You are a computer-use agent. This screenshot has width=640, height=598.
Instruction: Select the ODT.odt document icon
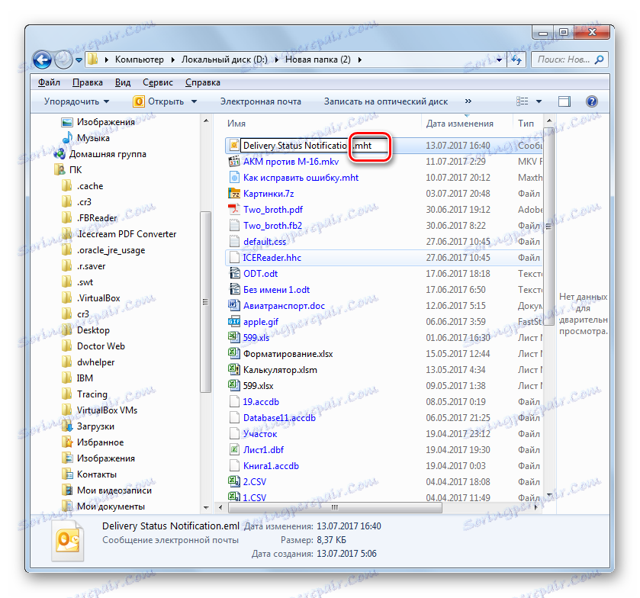pyautogui.click(x=234, y=274)
